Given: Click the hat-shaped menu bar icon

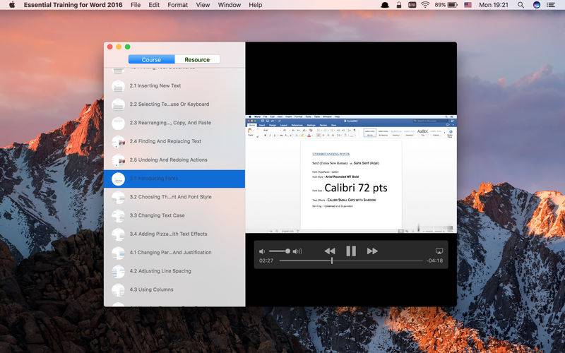Looking at the screenshot, I should point(385,5).
